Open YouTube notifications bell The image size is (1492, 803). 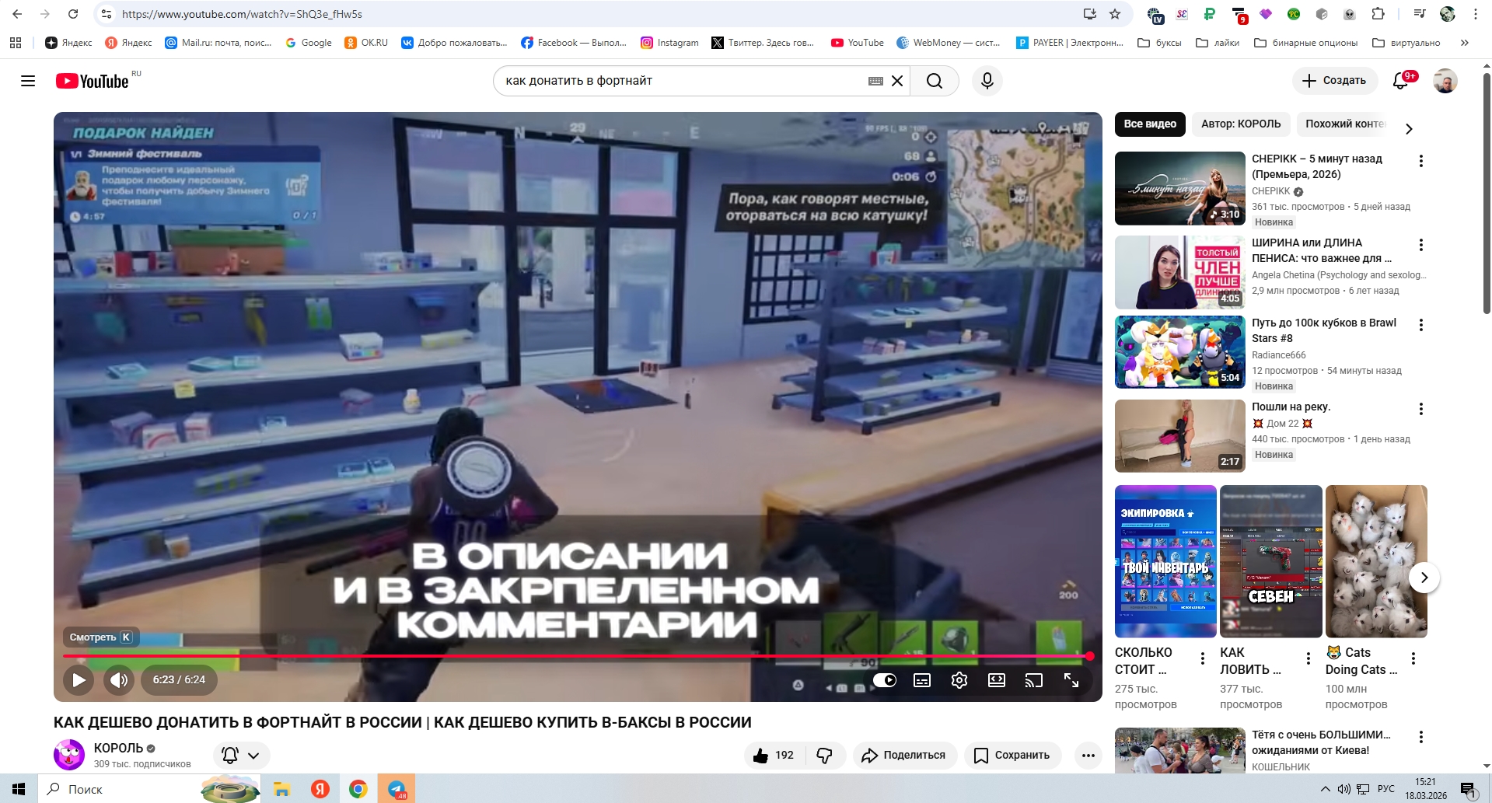[x=1400, y=81]
